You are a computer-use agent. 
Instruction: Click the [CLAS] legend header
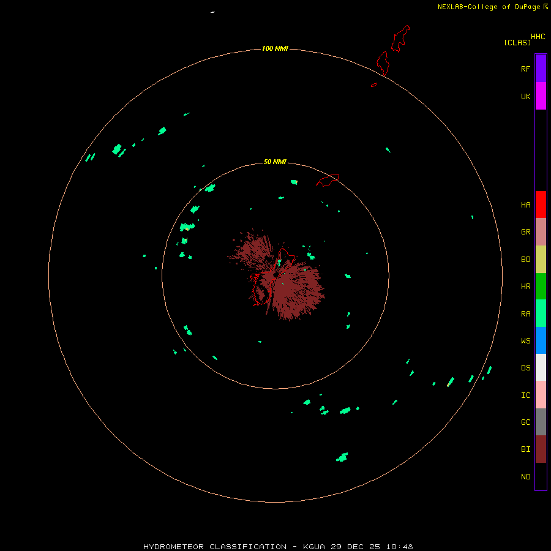point(517,42)
